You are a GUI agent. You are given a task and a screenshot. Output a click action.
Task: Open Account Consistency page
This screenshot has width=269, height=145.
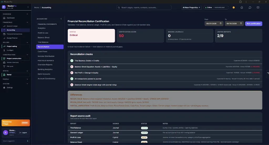click(x=46, y=79)
